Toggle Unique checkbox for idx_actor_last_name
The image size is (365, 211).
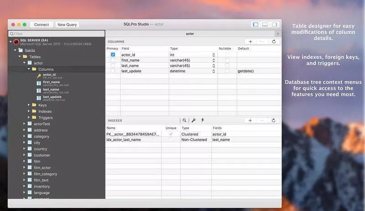(171, 140)
